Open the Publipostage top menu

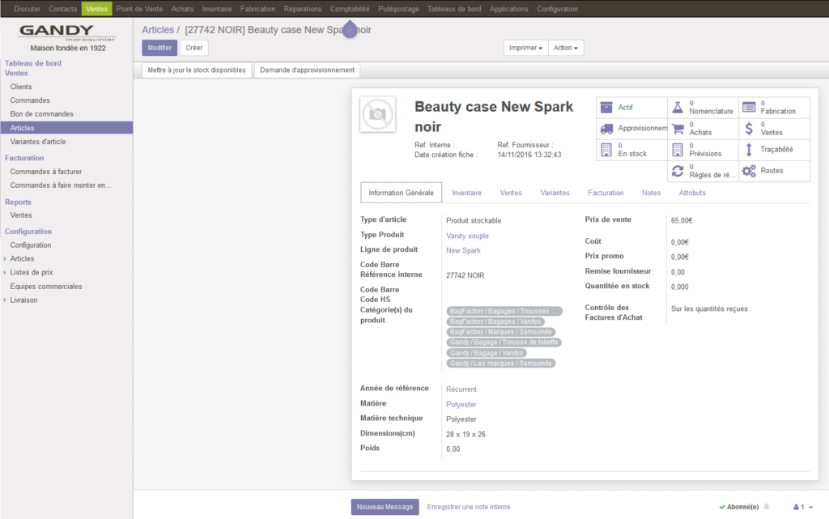coord(398,9)
